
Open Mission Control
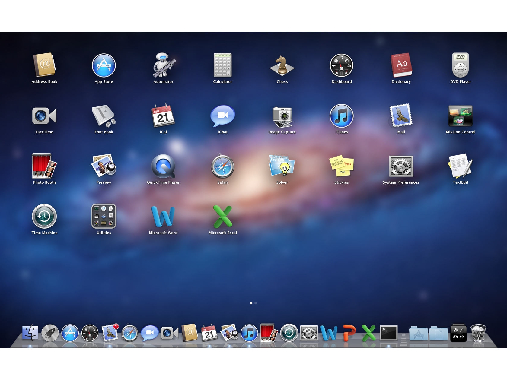pyautogui.click(x=461, y=116)
